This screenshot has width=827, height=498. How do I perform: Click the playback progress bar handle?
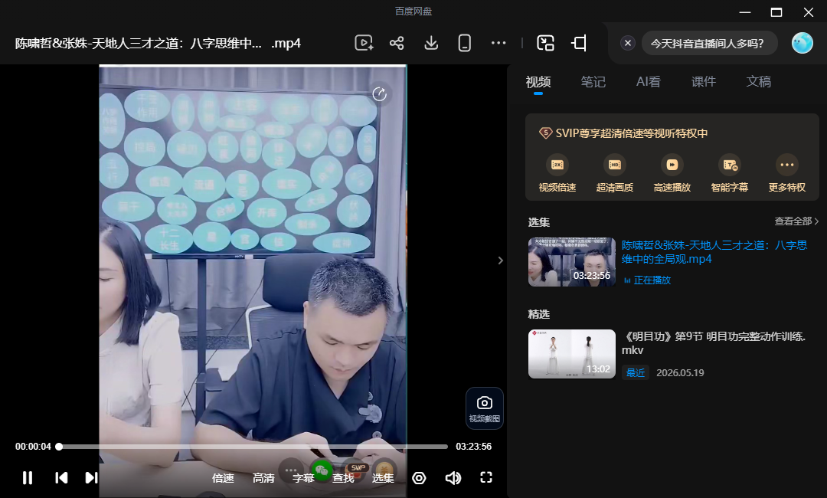click(x=59, y=447)
